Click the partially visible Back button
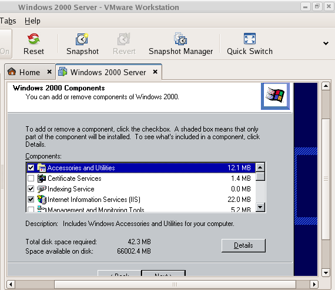This screenshot has width=335, height=290. [x=119, y=273]
